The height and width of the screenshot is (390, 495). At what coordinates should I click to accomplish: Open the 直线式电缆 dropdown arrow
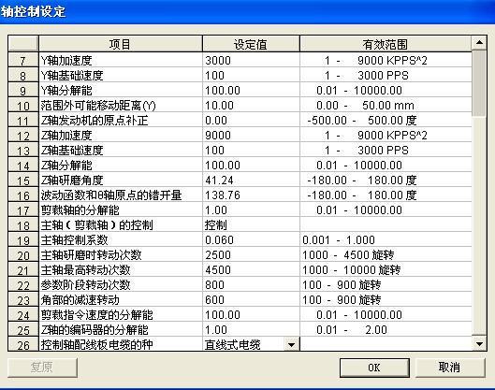click(291, 344)
